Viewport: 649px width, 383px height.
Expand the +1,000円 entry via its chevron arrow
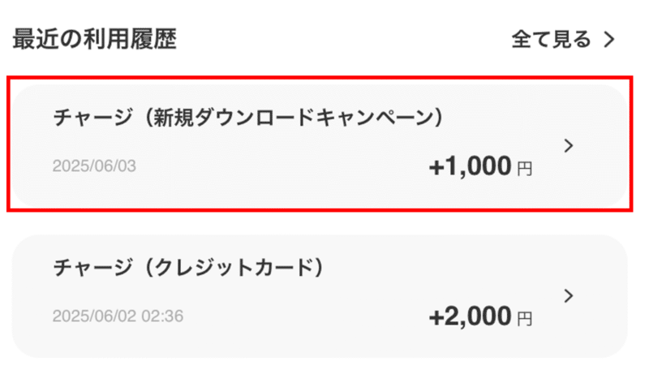(x=569, y=145)
